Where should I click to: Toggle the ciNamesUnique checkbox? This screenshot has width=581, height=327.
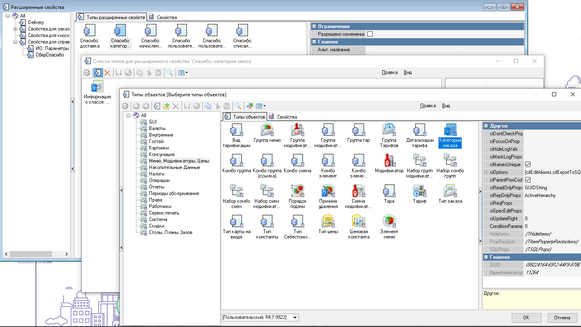click(x=528, y=165)
